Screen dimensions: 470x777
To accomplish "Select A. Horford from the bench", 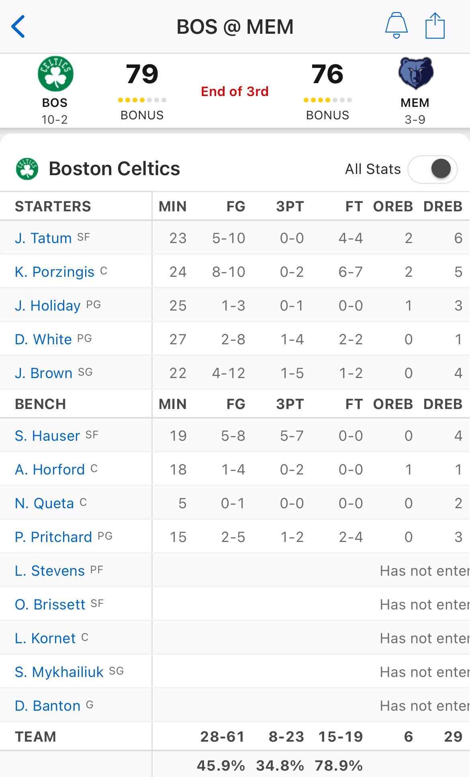I will [50, 469].
